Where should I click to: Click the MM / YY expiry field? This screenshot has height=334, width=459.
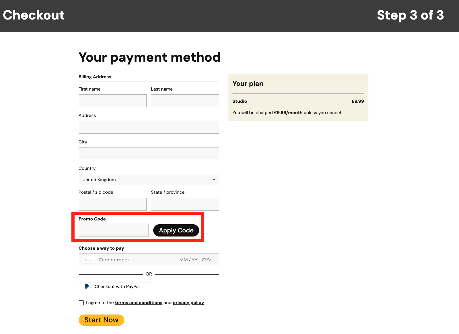(x=188, y=260)
